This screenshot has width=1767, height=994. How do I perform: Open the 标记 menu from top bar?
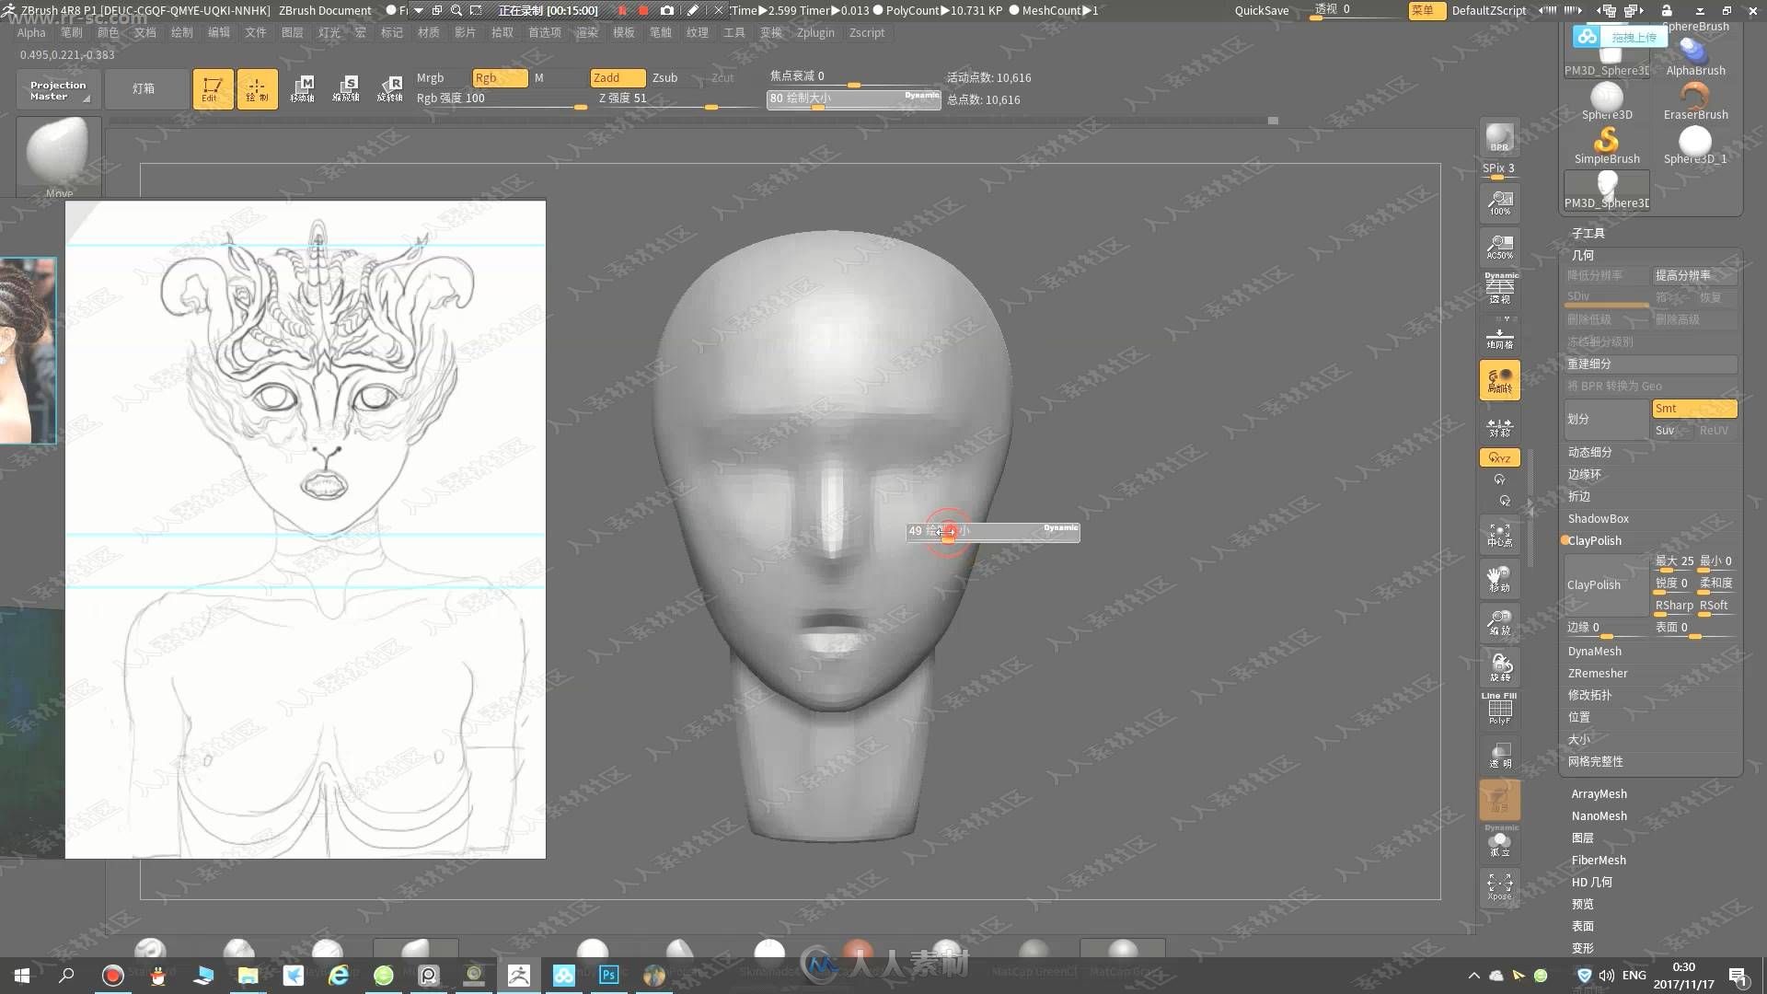[392, 31]
